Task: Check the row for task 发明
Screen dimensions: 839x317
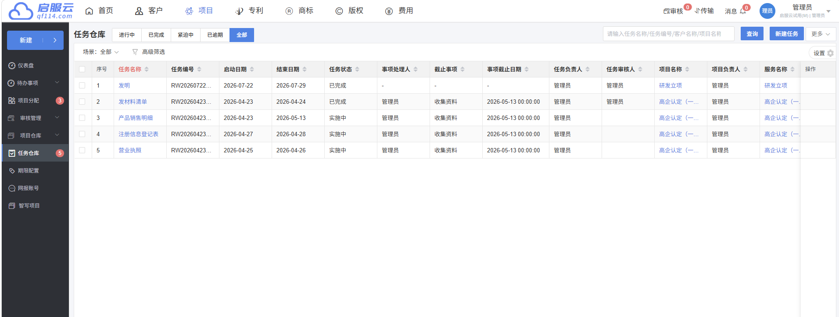Action: point(82,85)
